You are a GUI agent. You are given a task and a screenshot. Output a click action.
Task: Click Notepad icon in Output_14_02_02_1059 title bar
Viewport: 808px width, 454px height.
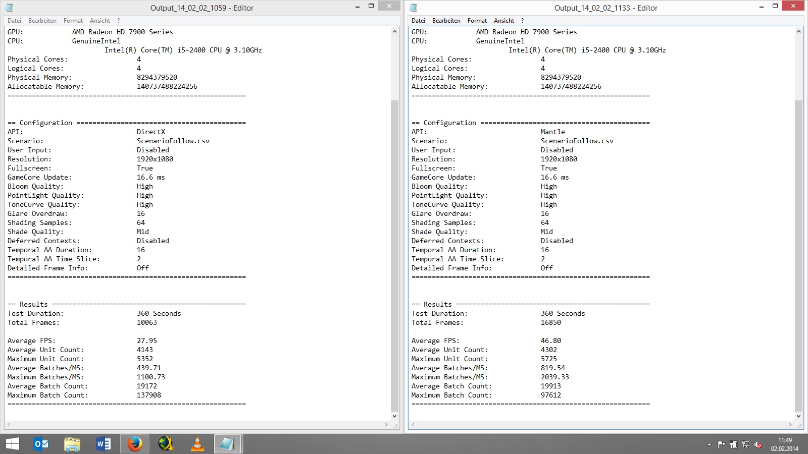[x=10, y=8]
